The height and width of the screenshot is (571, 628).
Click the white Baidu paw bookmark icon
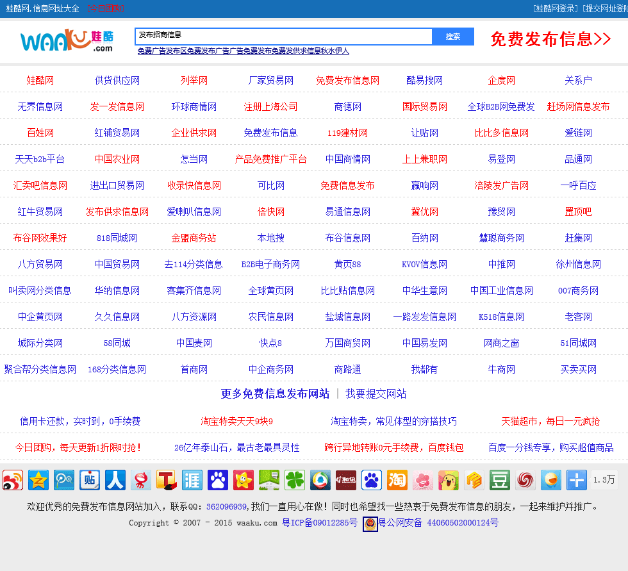pos(372,480)
